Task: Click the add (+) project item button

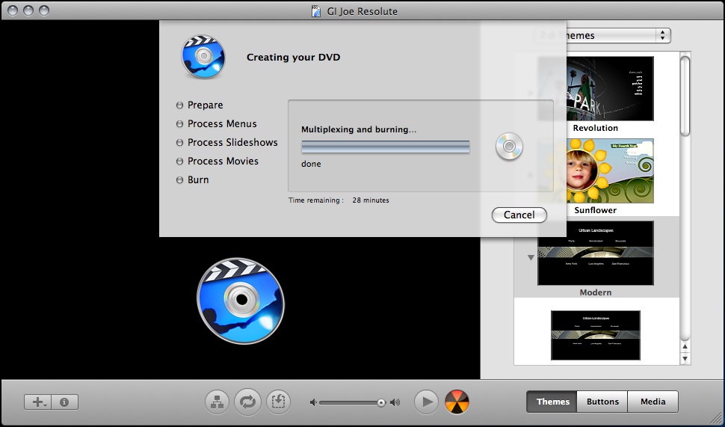Action: click(x=38, y=402)
